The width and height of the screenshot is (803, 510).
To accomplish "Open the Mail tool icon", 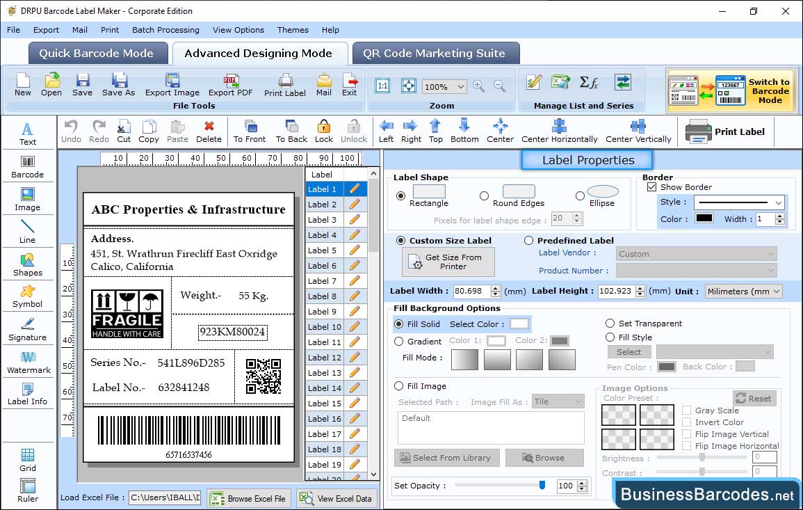I will 324,85.
